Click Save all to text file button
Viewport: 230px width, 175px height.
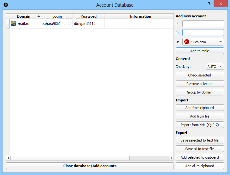coord(200,149)
